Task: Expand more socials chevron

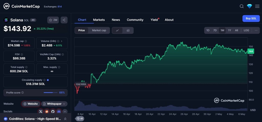Action: 65,112
